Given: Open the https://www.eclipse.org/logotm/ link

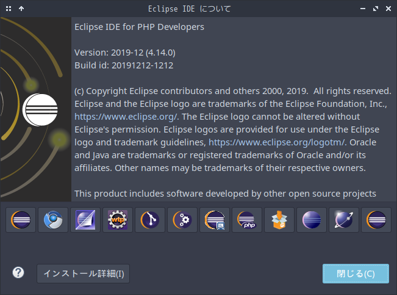Looking at the screenshot, I should point(277,142).
